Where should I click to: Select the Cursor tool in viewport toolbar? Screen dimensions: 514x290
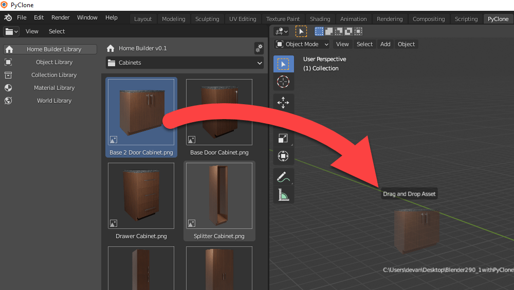pyautogui.click(x=283, y=82)
